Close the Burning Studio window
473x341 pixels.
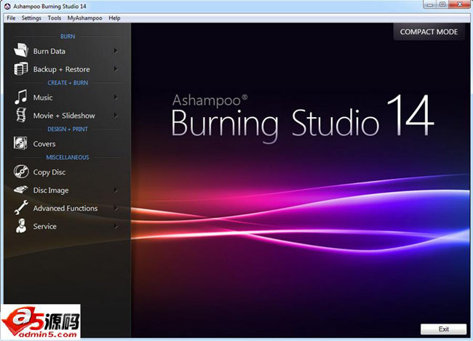pos(459,4)
